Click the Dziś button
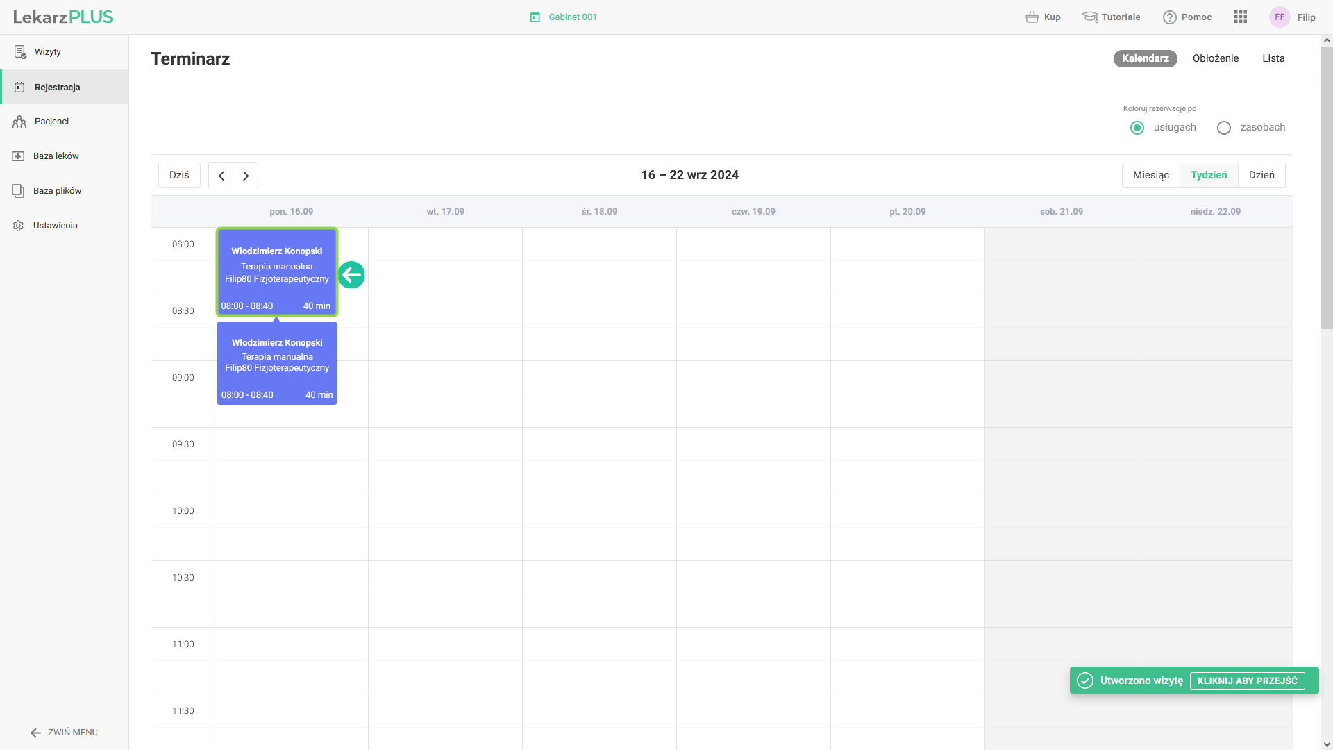 pyautogui.click(x=179, y=175)
